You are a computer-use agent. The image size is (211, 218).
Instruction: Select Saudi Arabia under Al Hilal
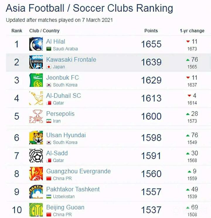65,49
